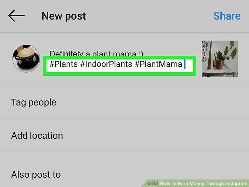
Task: Place the cursor at the caption smiley
Action: (x=141, y=53)
